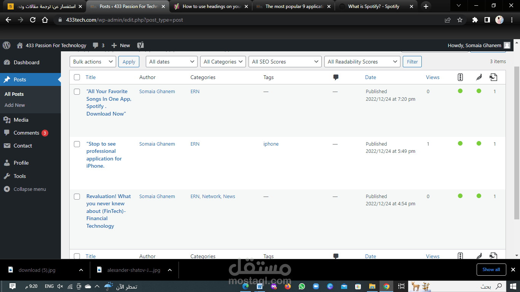Click the browser home icon

pos(45,20)
